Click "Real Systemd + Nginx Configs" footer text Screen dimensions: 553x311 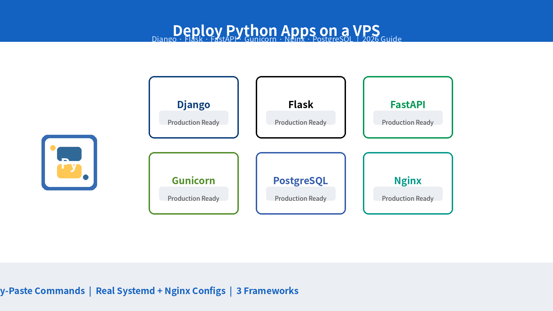tap(161, 291)
